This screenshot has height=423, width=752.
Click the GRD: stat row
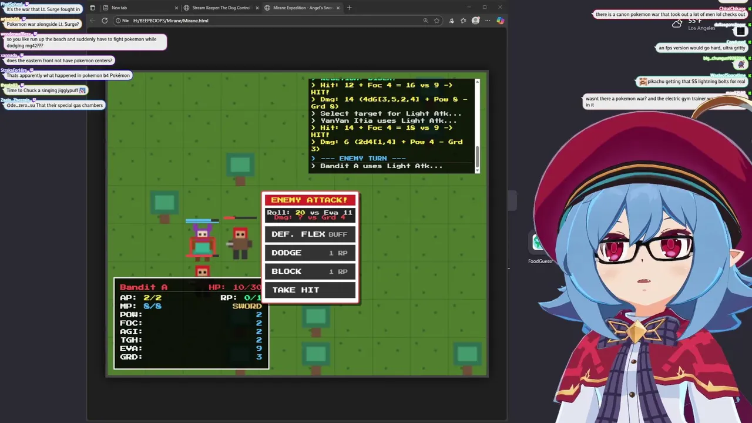coord(190,357)
